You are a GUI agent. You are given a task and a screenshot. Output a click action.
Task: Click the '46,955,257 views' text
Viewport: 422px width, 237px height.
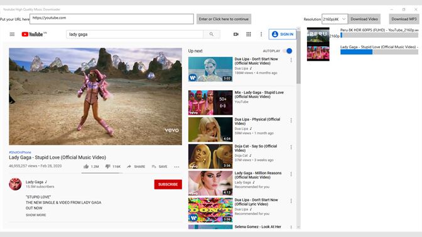pos(23,166)
